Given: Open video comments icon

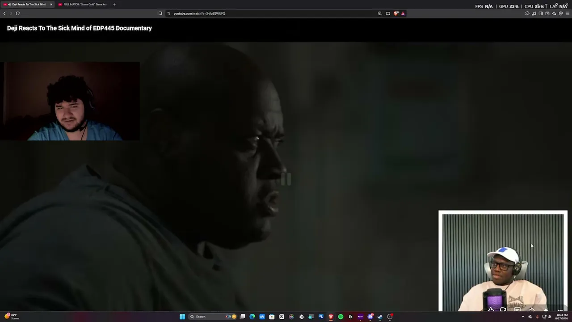Looking at the screenshot, I should click(x=517, y=309).
